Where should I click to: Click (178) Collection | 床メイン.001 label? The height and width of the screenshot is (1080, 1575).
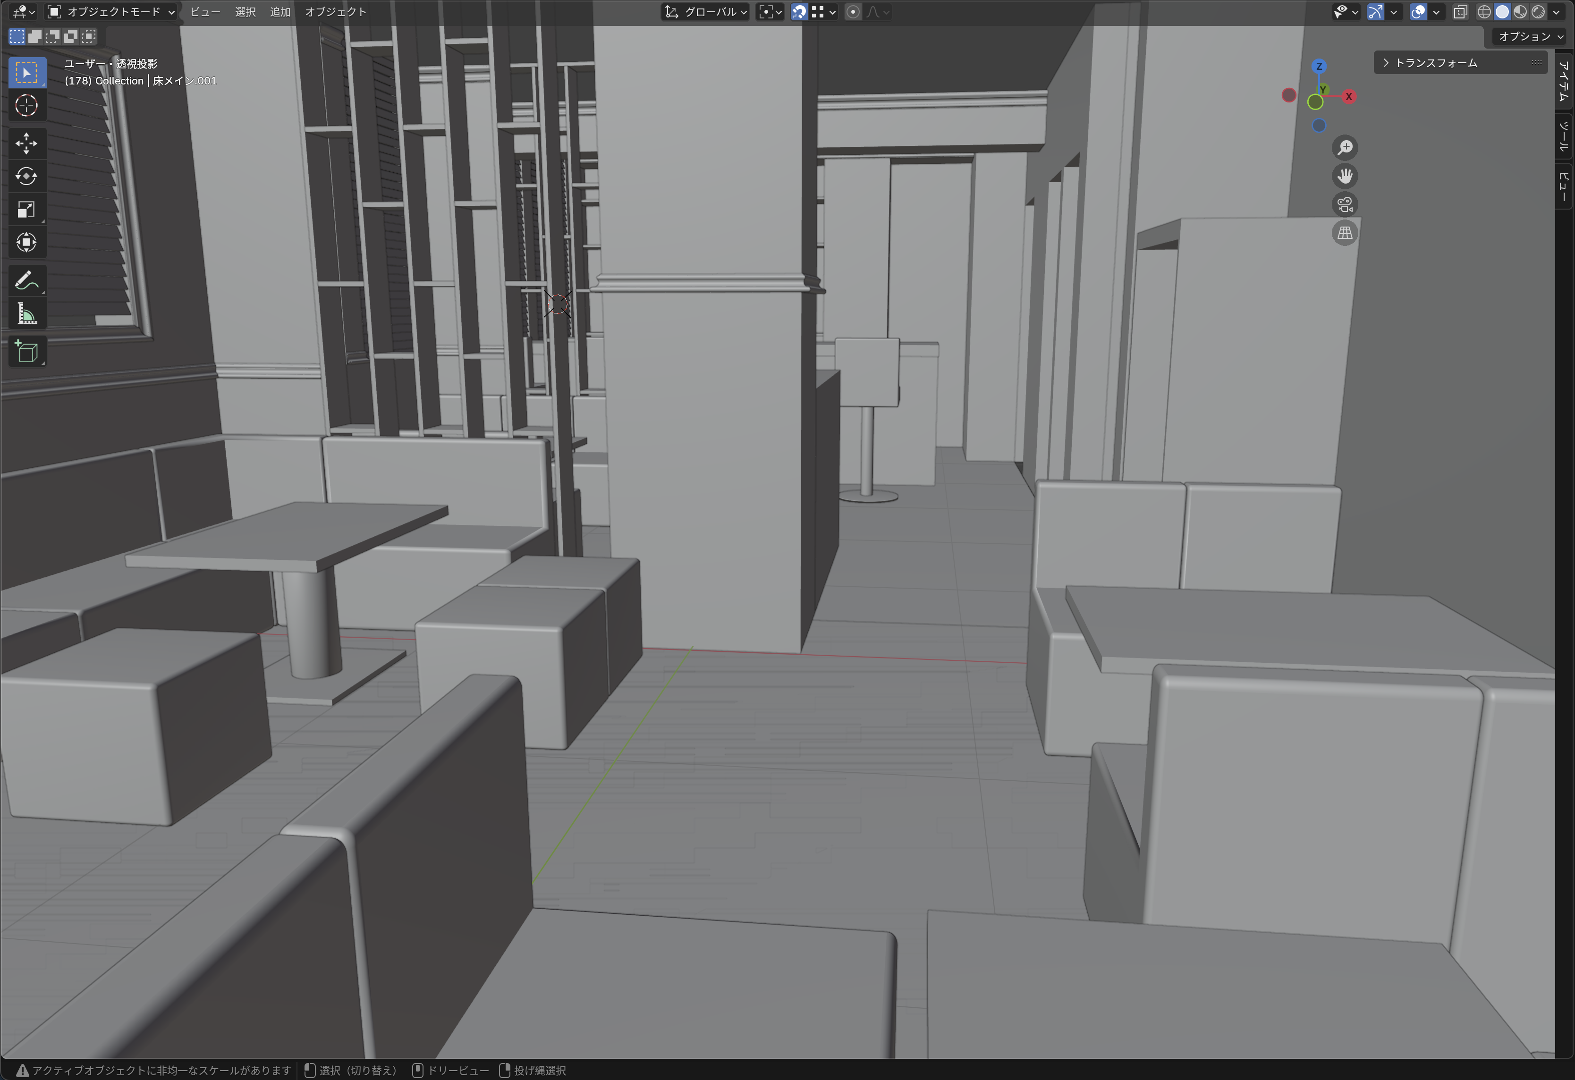(x=140, y=81)
